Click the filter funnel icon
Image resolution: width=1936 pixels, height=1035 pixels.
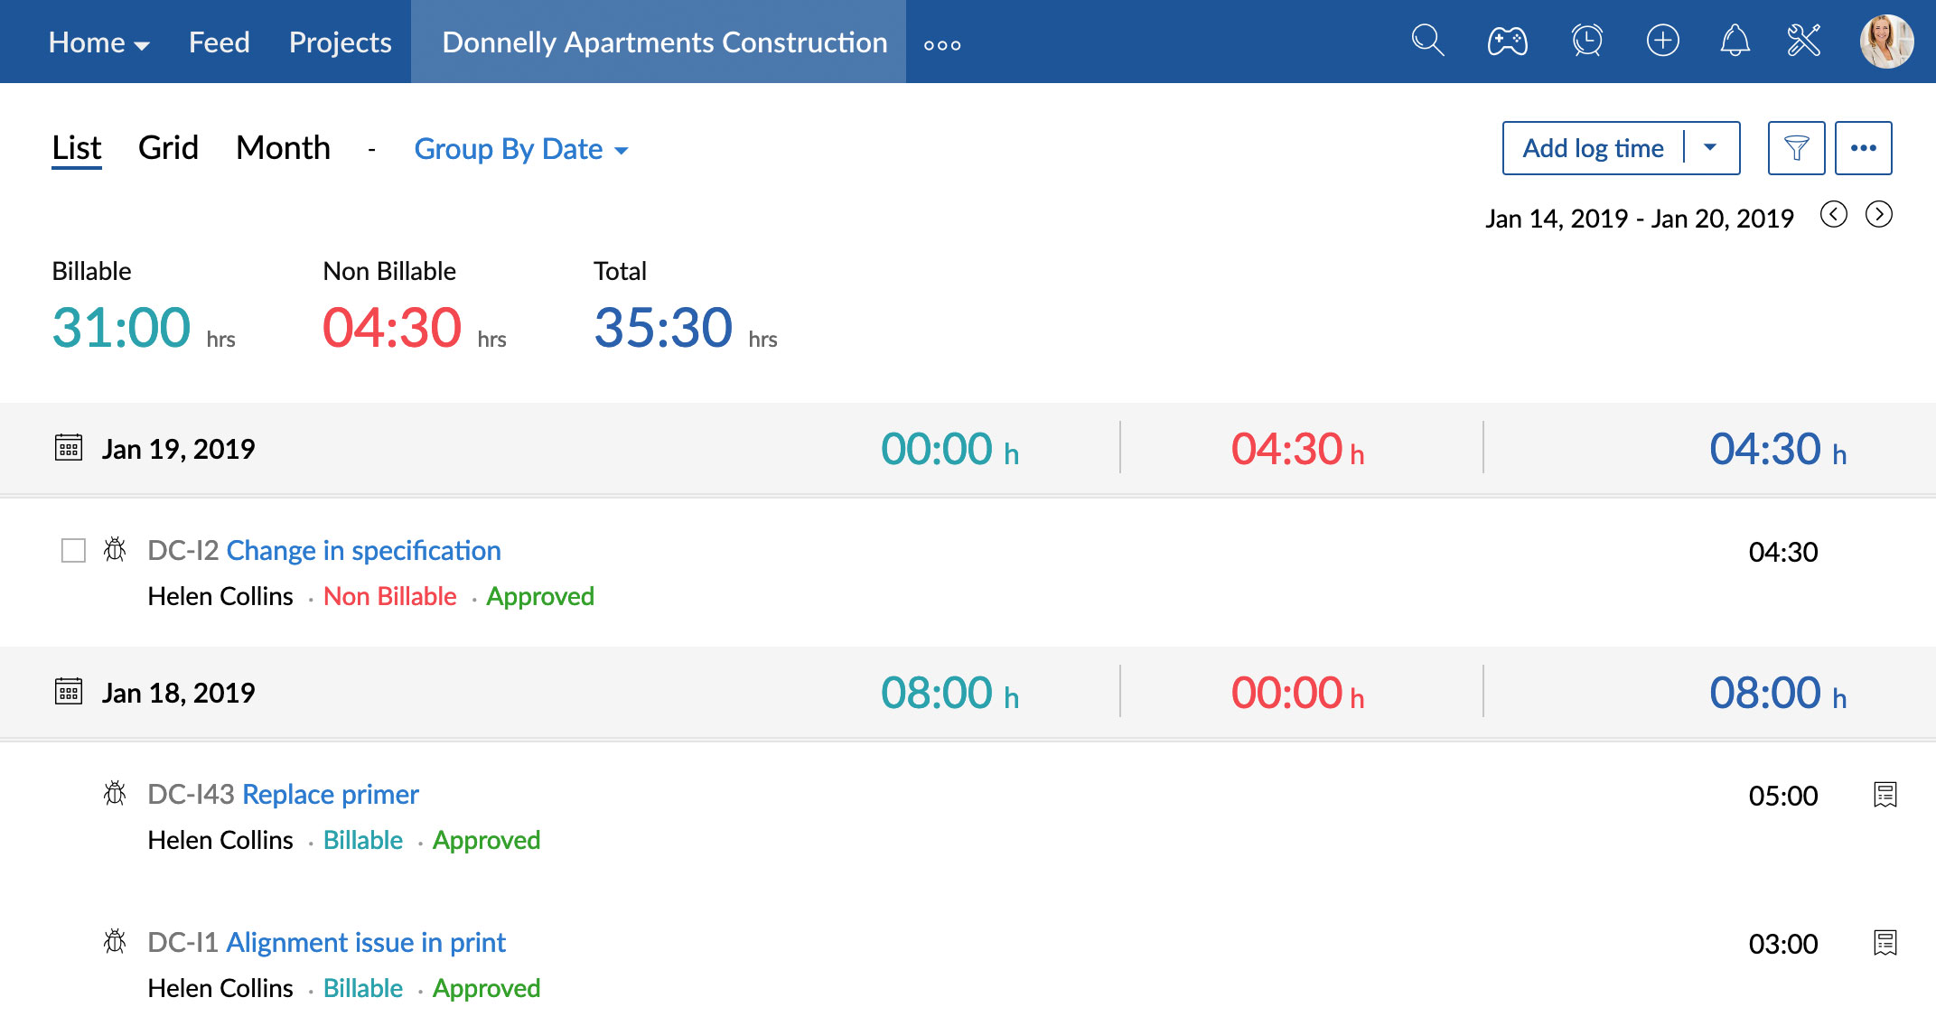tap(1796, 148)
